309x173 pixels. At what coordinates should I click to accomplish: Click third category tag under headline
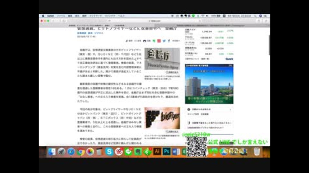[99, 33]
